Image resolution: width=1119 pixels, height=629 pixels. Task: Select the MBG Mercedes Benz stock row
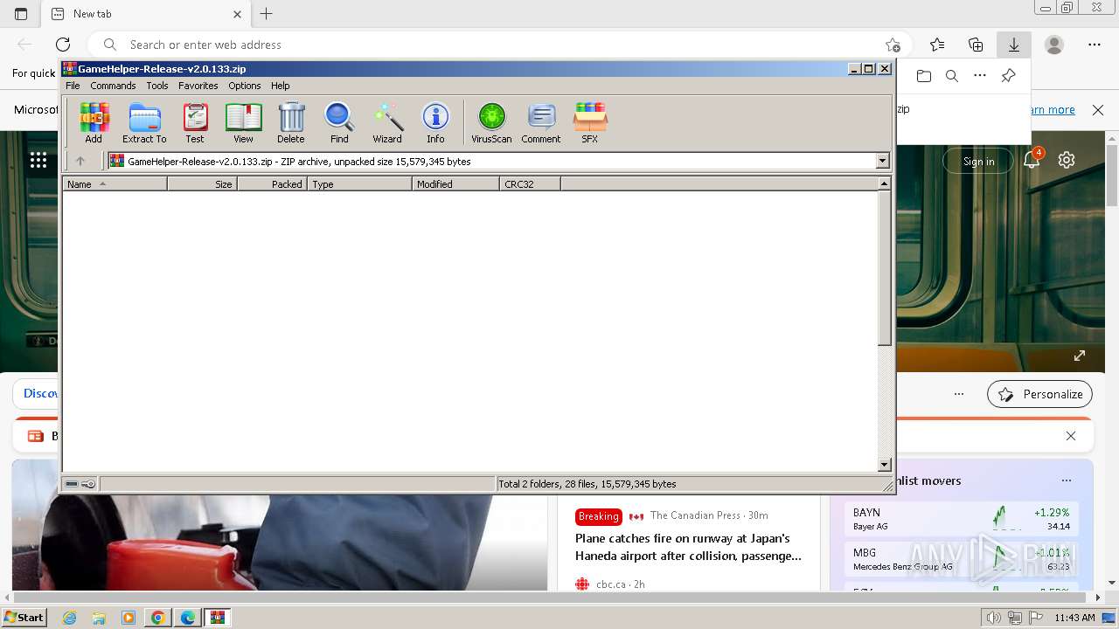click(x=963, y=559)
